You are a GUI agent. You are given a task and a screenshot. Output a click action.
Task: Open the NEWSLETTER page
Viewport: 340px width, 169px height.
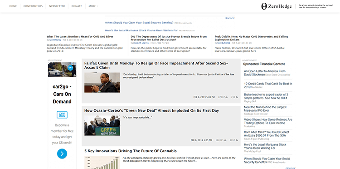57,6
